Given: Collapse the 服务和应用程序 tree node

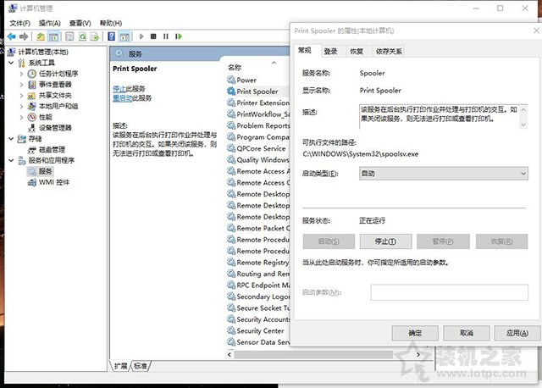Looking at the screenshot, I should (11, 160).
